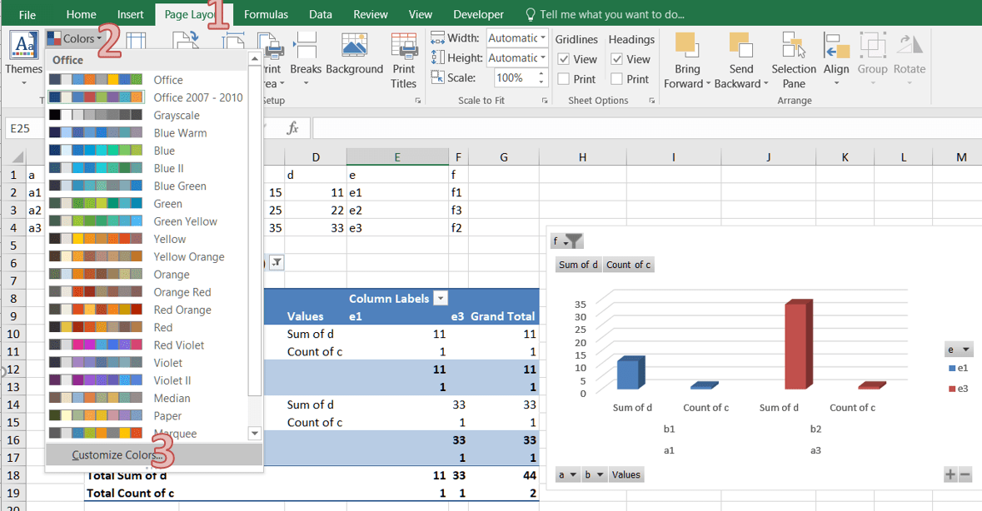The width and height of the screenshot is (982, 511).
Task: Click the chart zoom plus button
Action: click(x=950, y=474)
